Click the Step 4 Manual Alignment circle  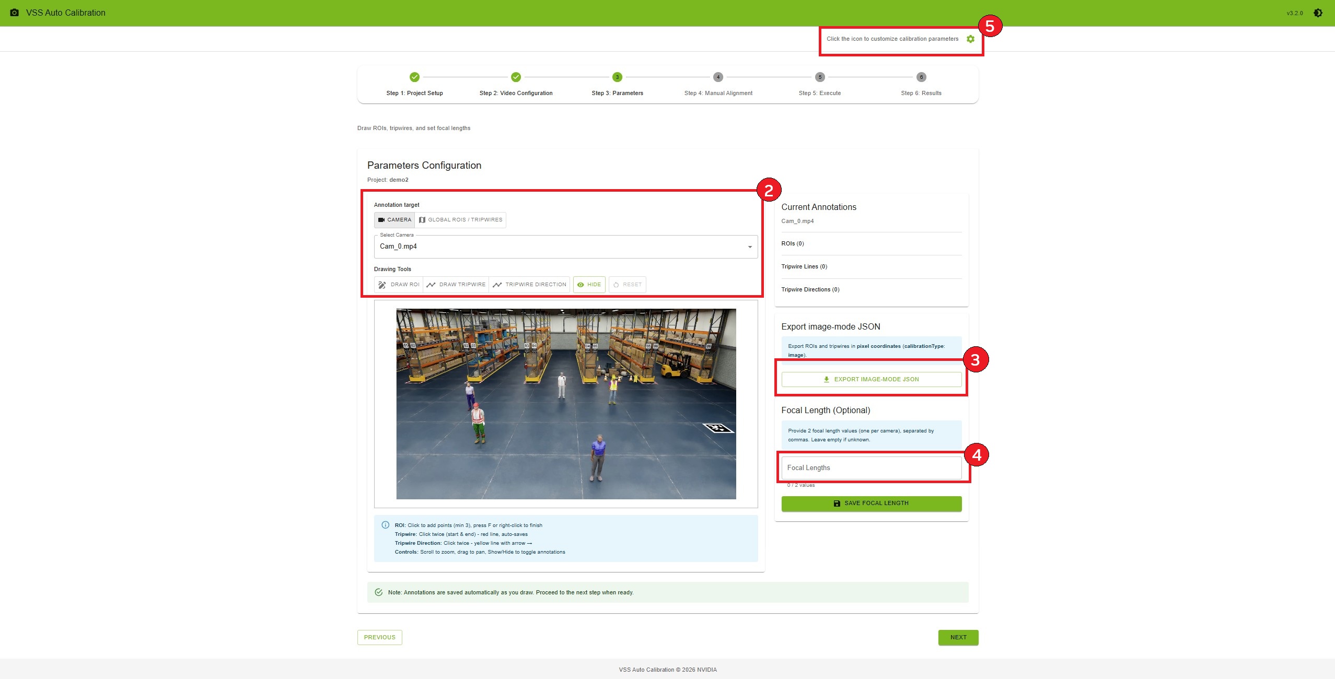718,77
